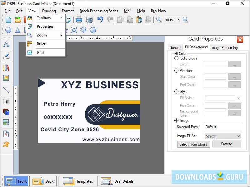Open the User Details button
Image resolution: width=250 pixels, height=187 pixels.
click(x=117, y=181)
